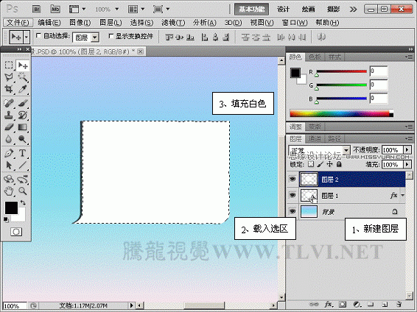Toggle lock position
Screen dimensions: 417x312
pyautogui.click(x=329, y=164)
